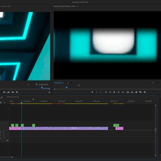
Task: Select the Animated Artwork_1_0120.png clip
Action: pyautogui.click(x=64, y=128)
